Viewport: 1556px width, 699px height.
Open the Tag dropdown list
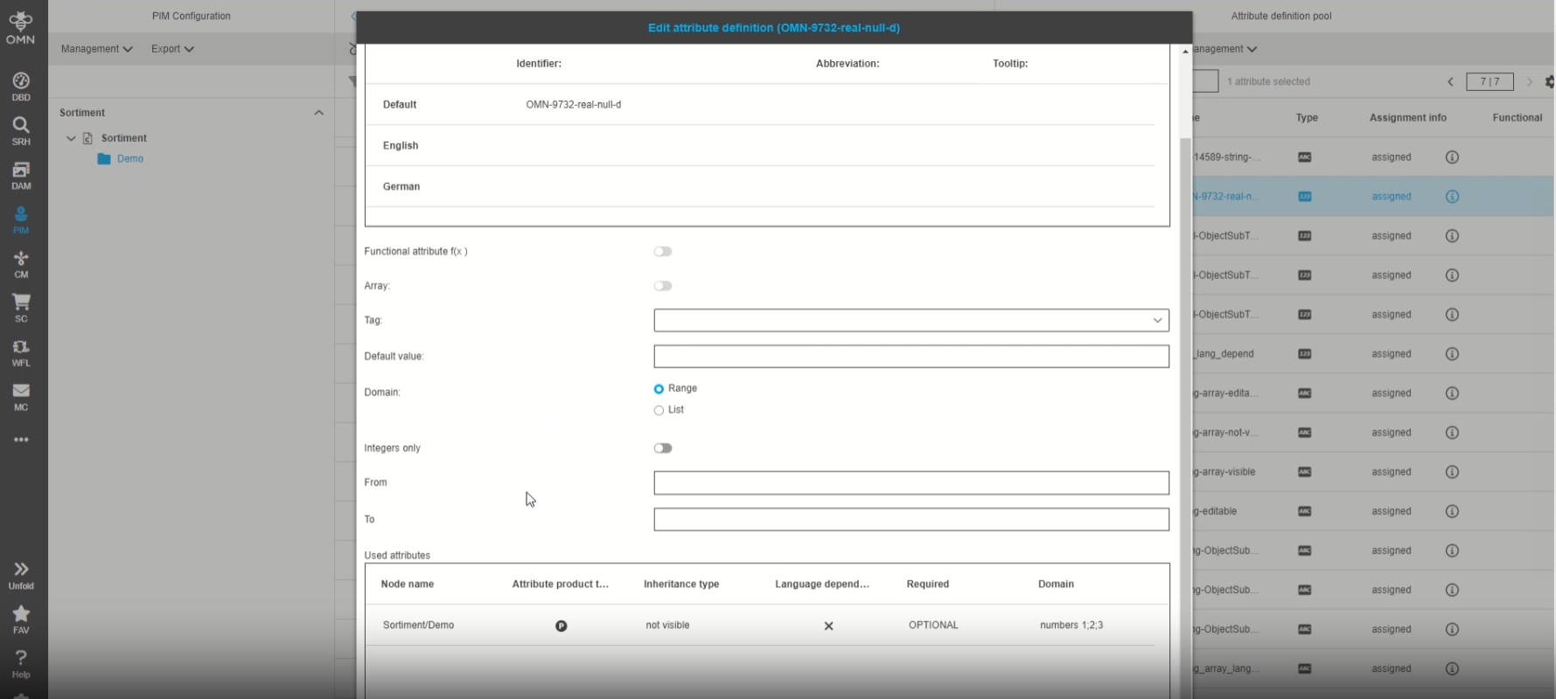tap(911, 320)
